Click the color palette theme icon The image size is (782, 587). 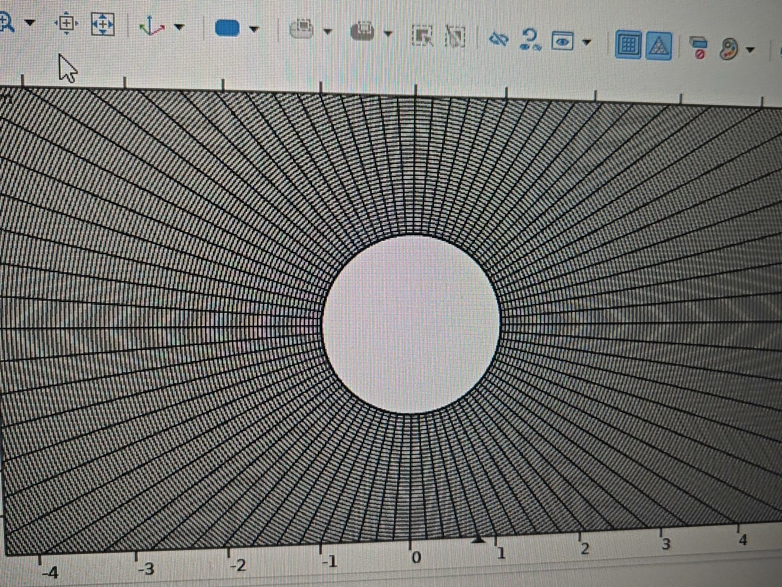coord(729,49)
